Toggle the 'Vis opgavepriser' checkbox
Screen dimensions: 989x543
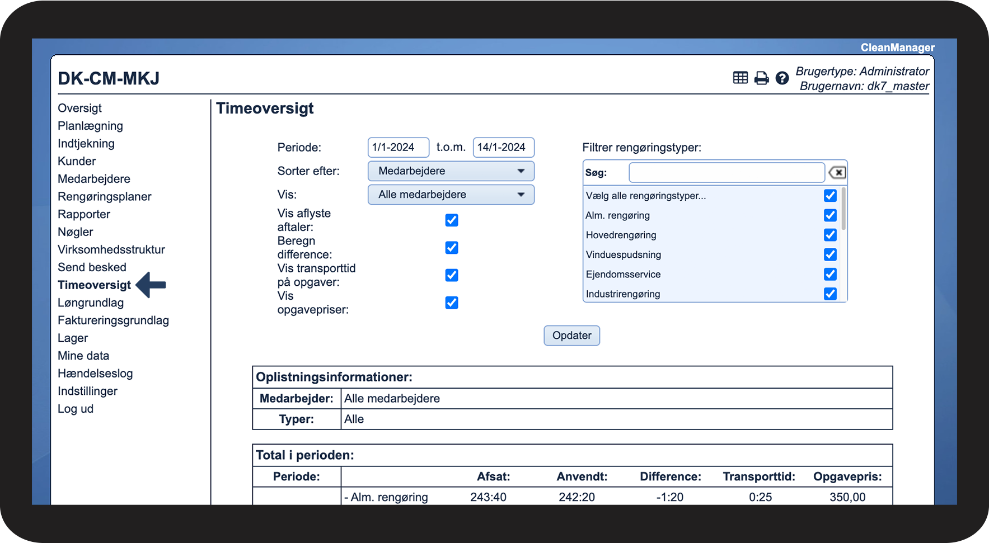pos(452,303)
